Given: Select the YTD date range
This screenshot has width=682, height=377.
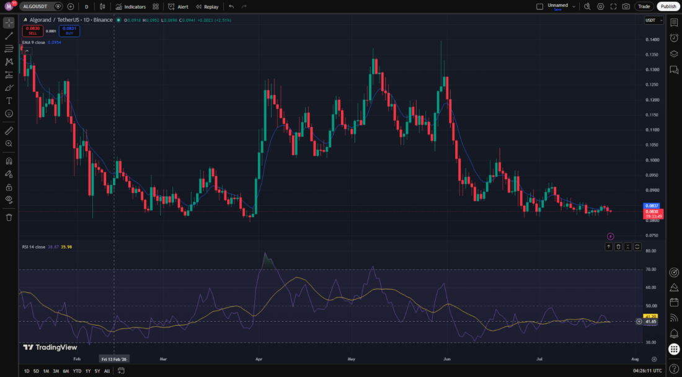Looking at the screenshot, I should [x=77, y=371].
